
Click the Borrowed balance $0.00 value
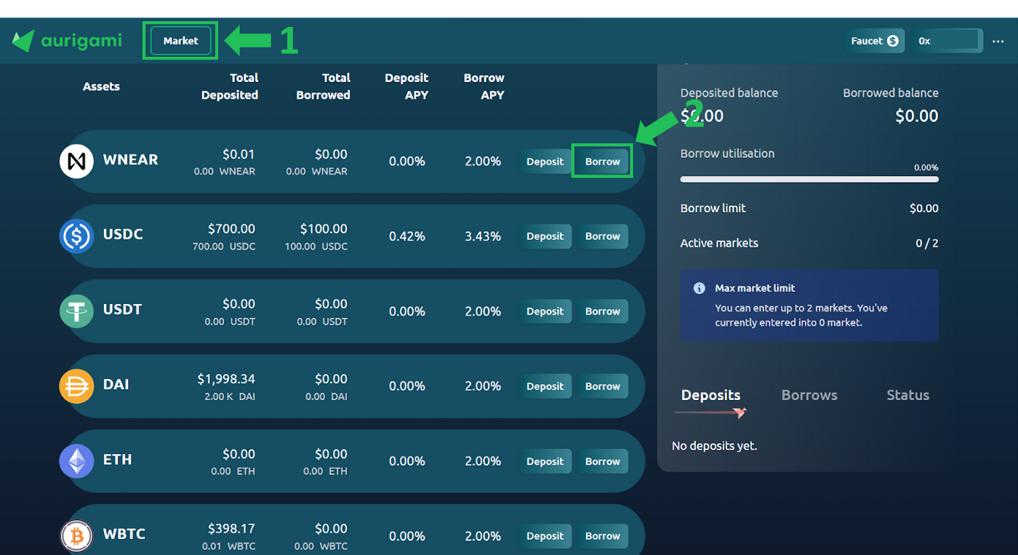click(916, 116)
